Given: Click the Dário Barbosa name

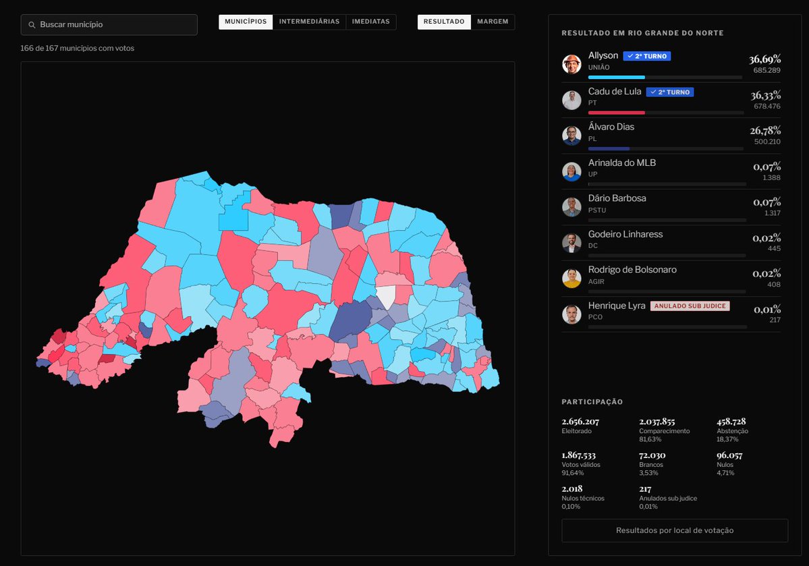Looking at the screenshot, I should (617, 198).
